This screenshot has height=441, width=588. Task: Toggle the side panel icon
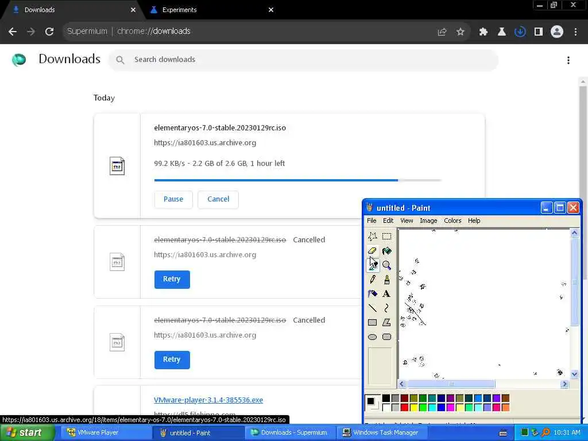(x=539, y=32)
